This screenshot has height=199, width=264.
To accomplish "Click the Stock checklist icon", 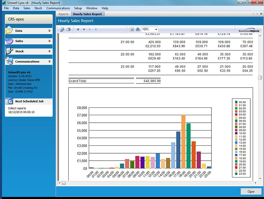I will coord(9,51).
